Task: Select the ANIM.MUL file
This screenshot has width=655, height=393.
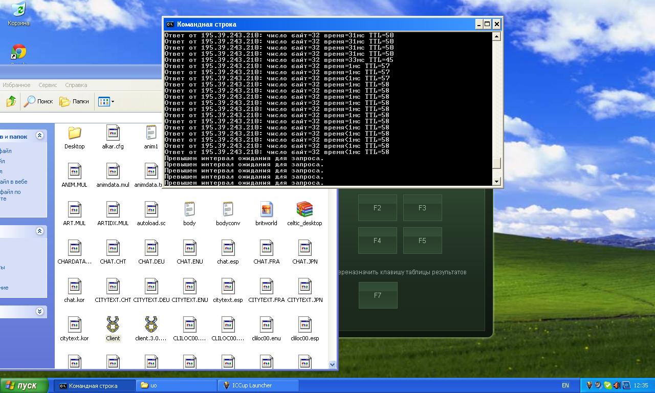Action: [x=75, y=171]
